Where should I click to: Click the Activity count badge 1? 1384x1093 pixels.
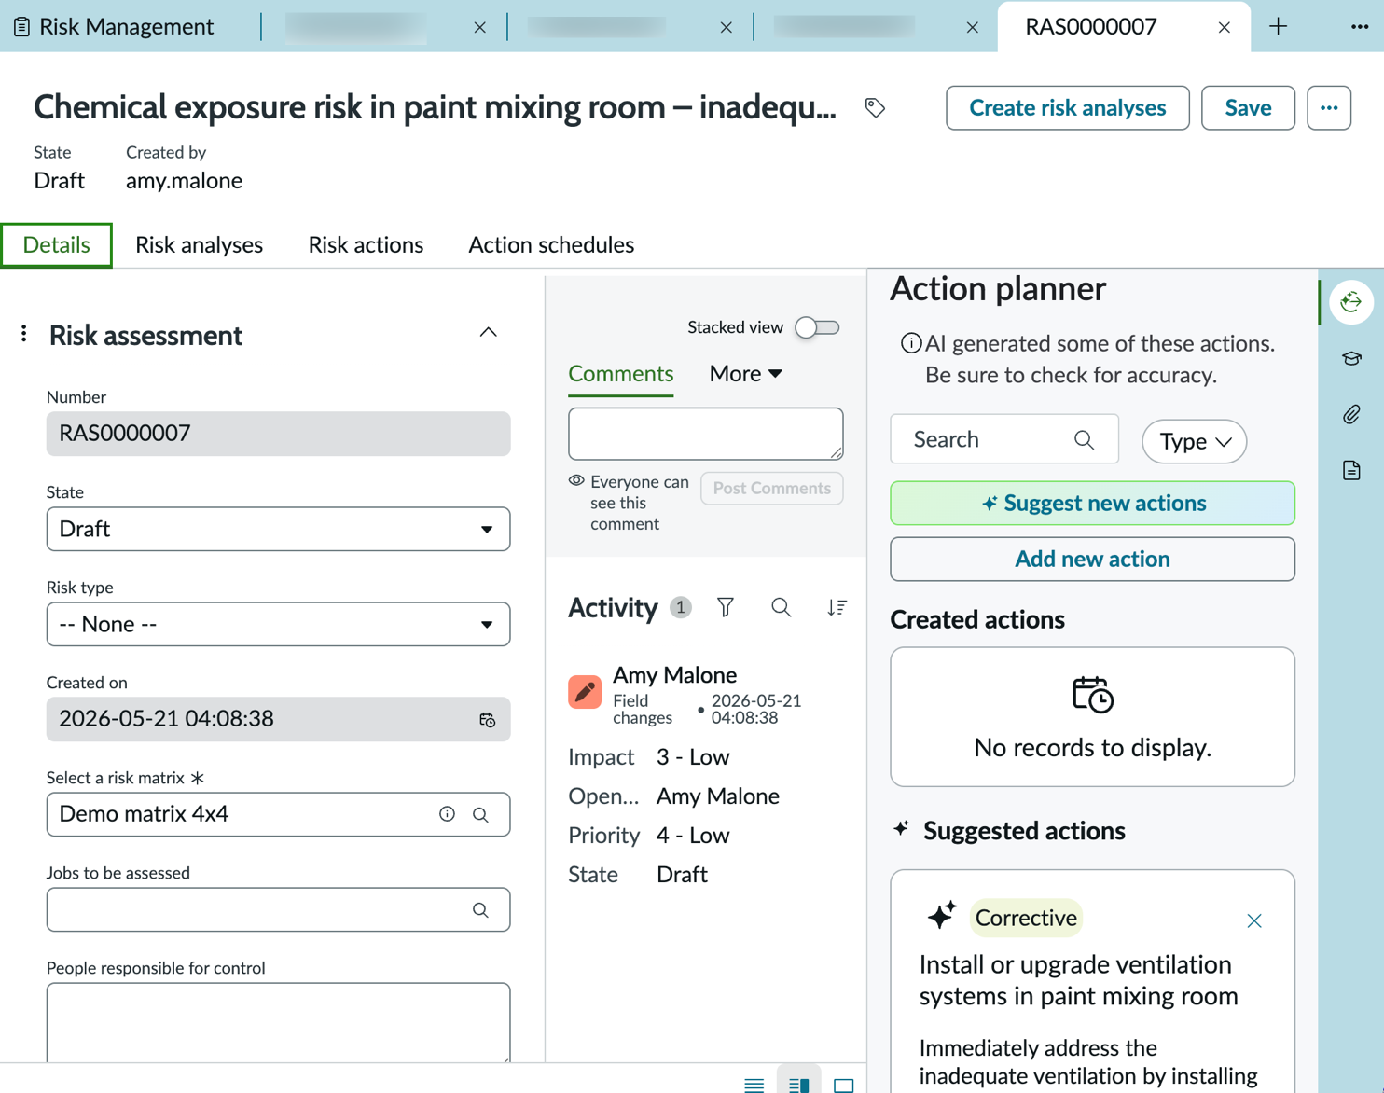click(x=681, y=608)
